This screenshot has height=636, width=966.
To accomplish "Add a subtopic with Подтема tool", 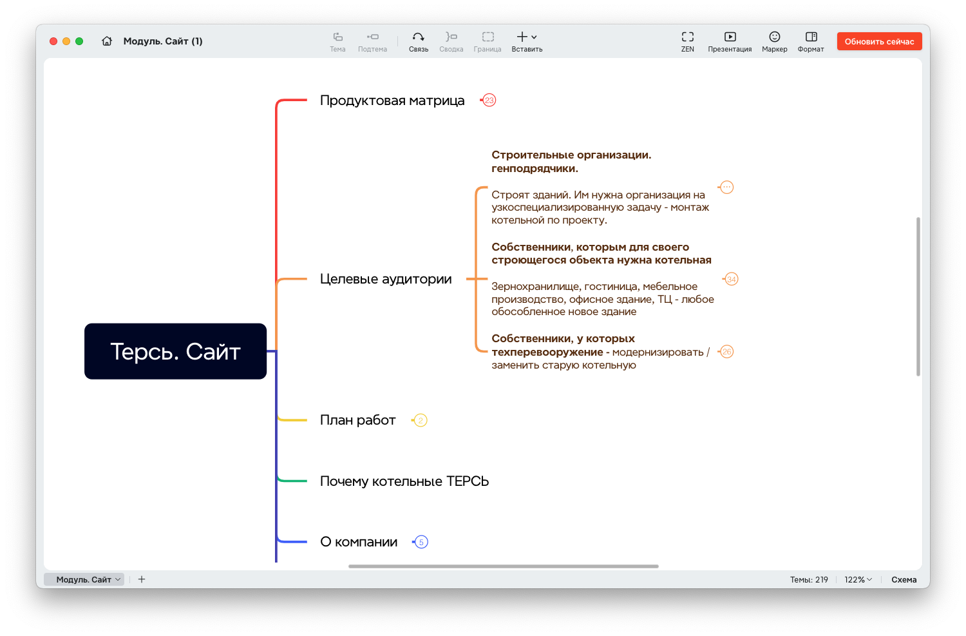I will 372,42.
